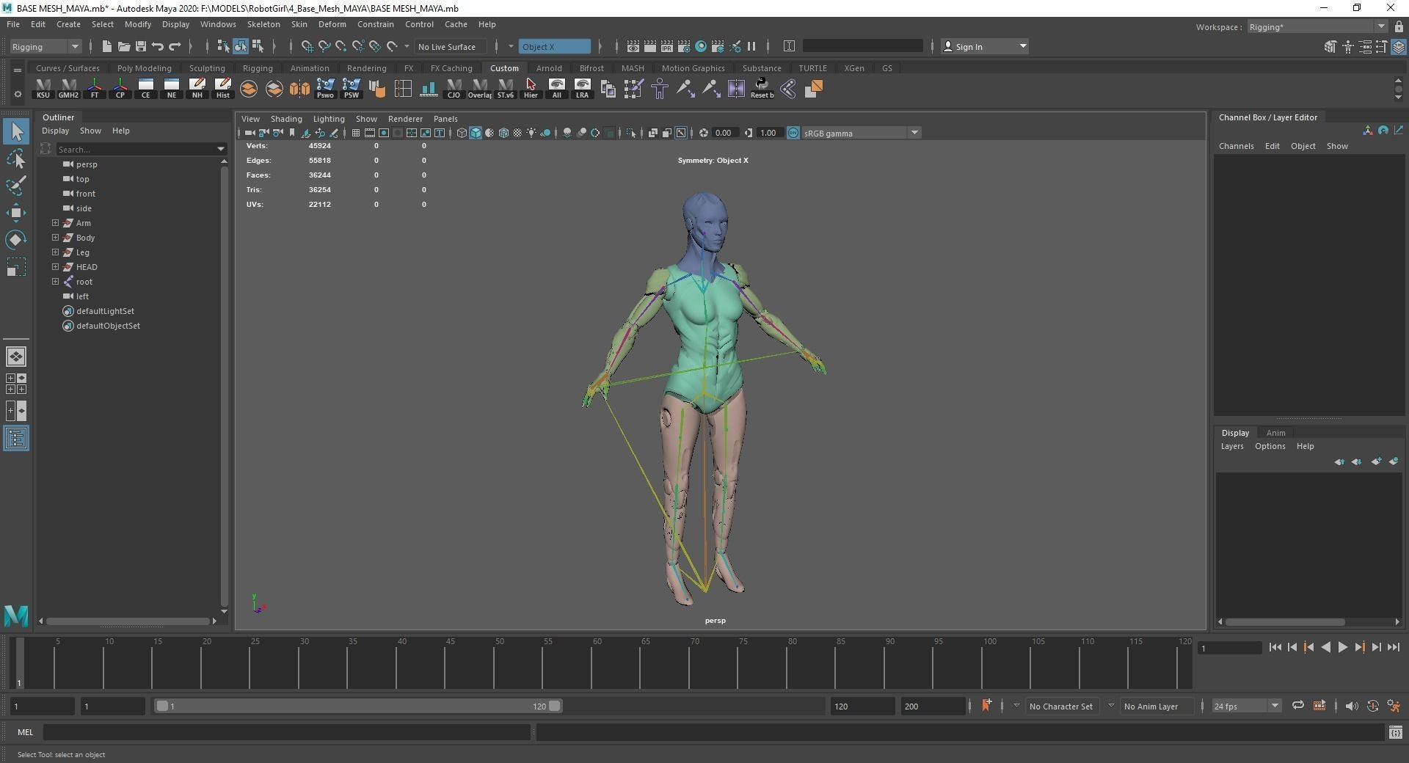Viewport: 1409px width, 763px height.
Task: Click the Open Scene folder icon
Action: pos(123,46)
